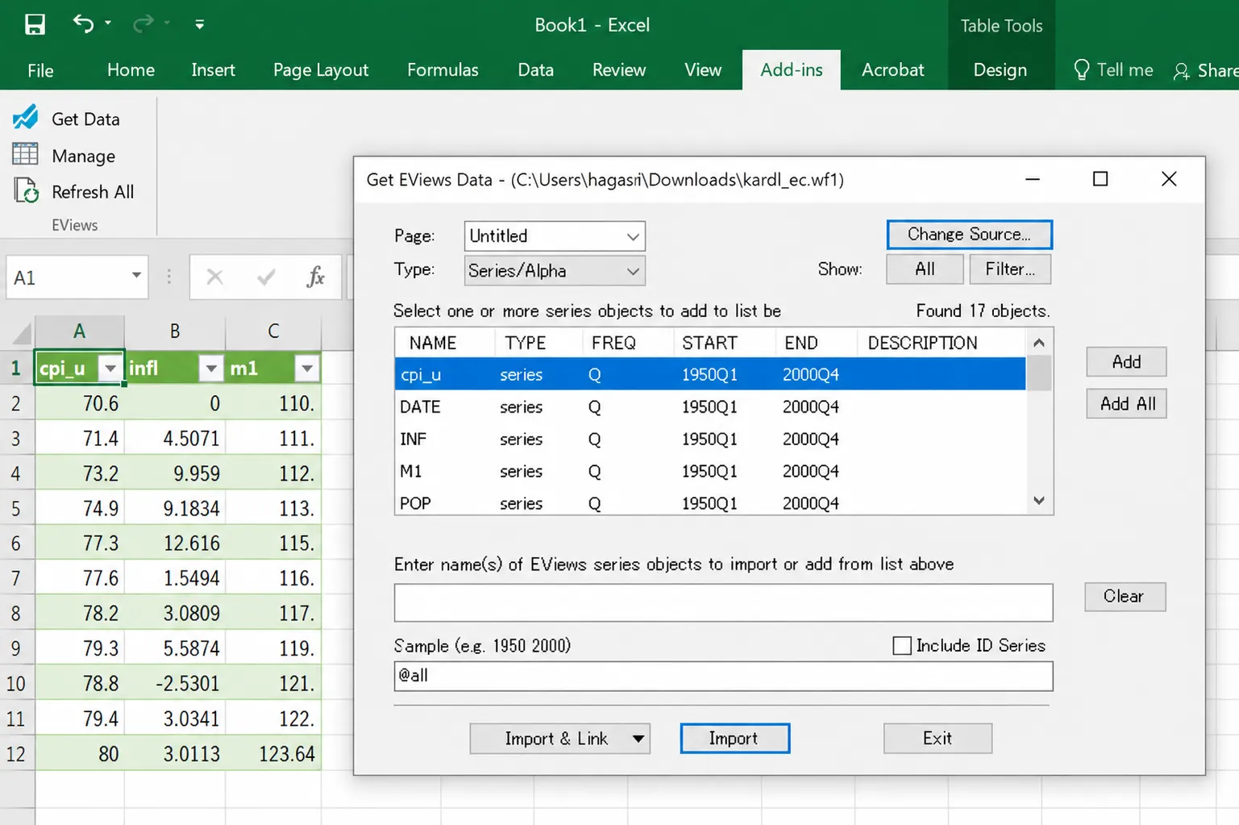The height and width of the screenshot is (825, 1239).
Task: Click the Add All button
Action: pos(1126,404)
